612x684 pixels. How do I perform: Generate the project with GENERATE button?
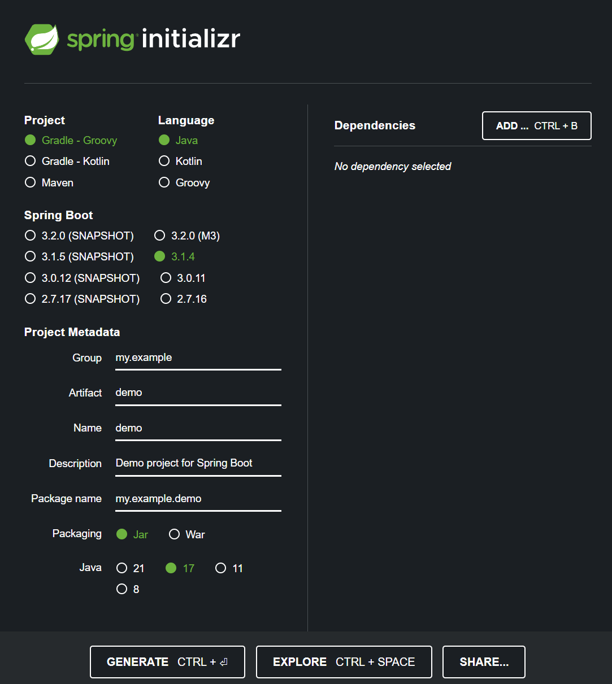[167, 662]
